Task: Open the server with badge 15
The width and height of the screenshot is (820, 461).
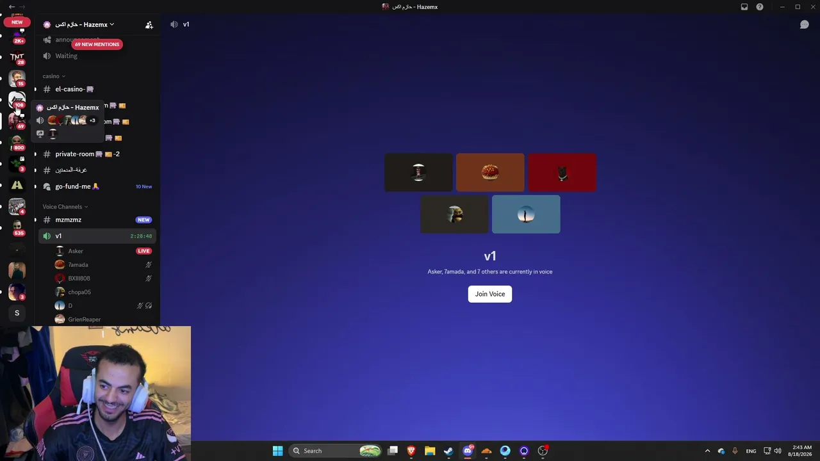Action: click(x=17, y=78)
